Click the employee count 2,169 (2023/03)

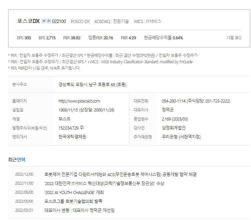175,119
